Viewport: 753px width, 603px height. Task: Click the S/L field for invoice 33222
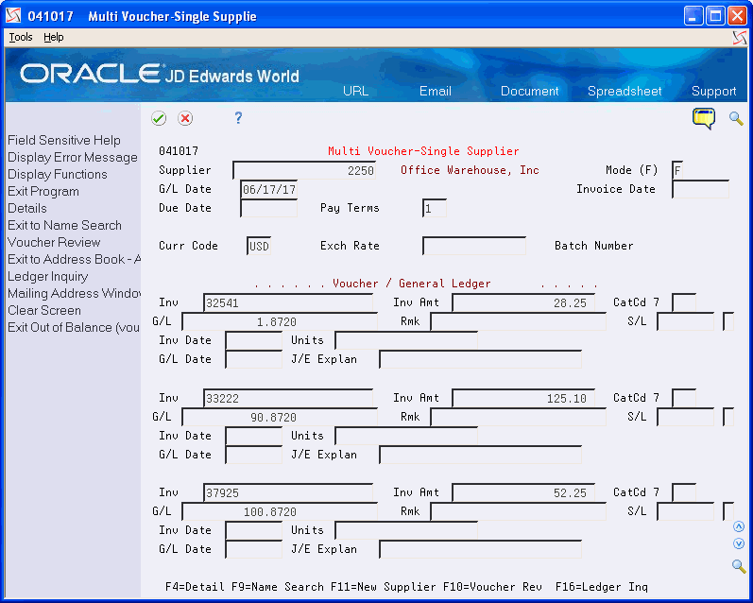point(685,417)
